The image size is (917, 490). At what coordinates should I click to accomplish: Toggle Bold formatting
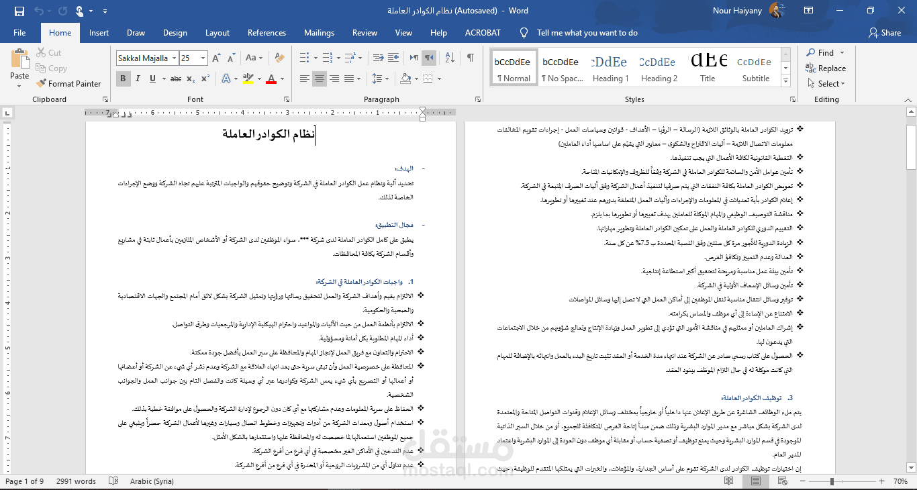coord(123,79)
